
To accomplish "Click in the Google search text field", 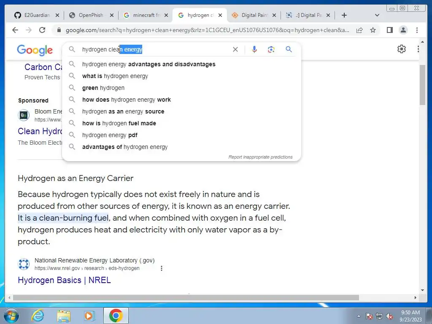I will coord(156,49).
